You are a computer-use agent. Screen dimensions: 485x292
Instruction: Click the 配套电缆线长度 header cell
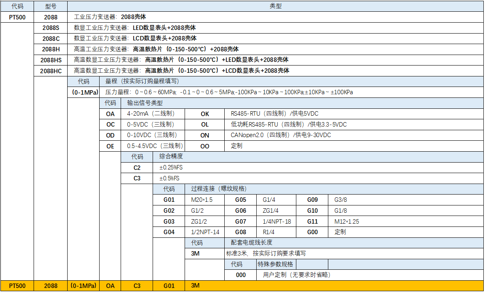point(251,243)
